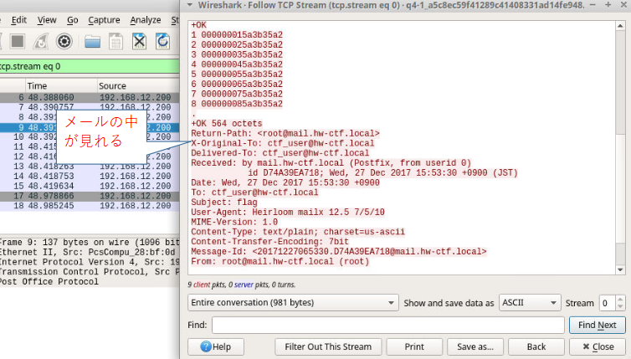Click the Stream number field
This screenshot has height=359, width=631.
607,303
